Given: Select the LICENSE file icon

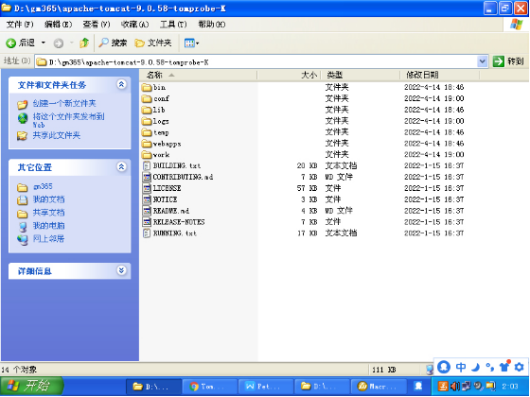Looking at the screenshot, I should point(147,188).
